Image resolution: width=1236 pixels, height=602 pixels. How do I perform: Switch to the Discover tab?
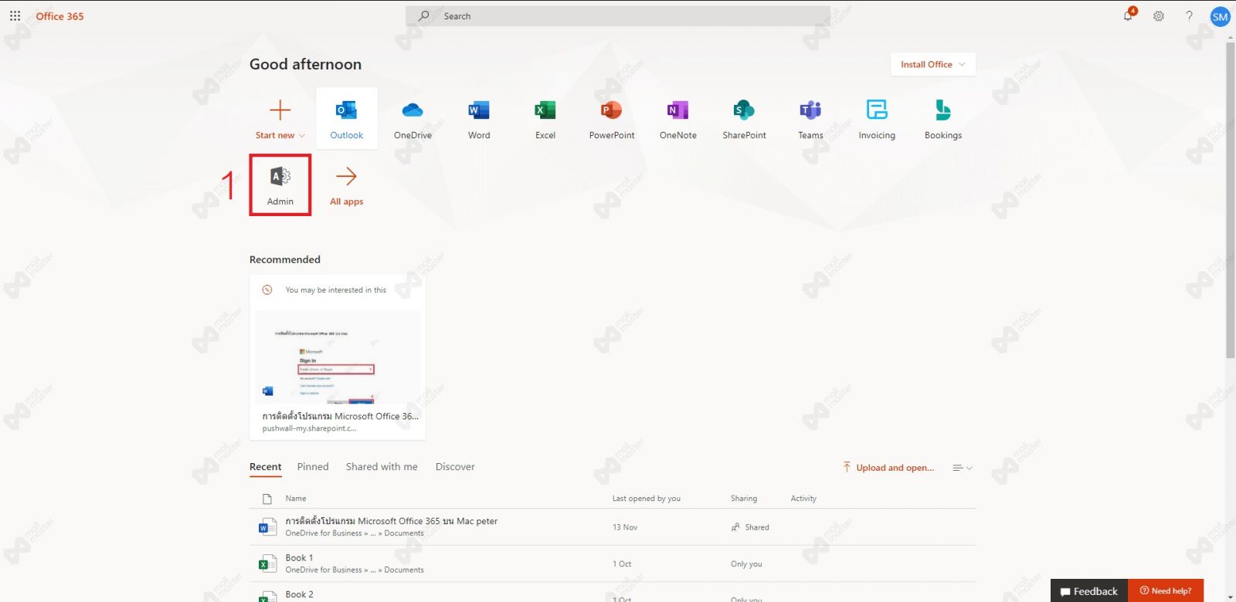click(x=455, y=467)
